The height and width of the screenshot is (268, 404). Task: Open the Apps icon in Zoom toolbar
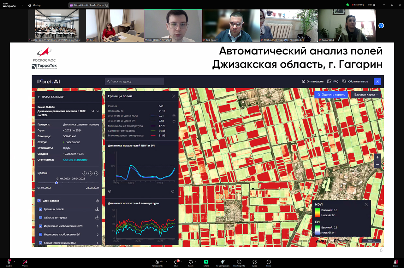[254, 262]
